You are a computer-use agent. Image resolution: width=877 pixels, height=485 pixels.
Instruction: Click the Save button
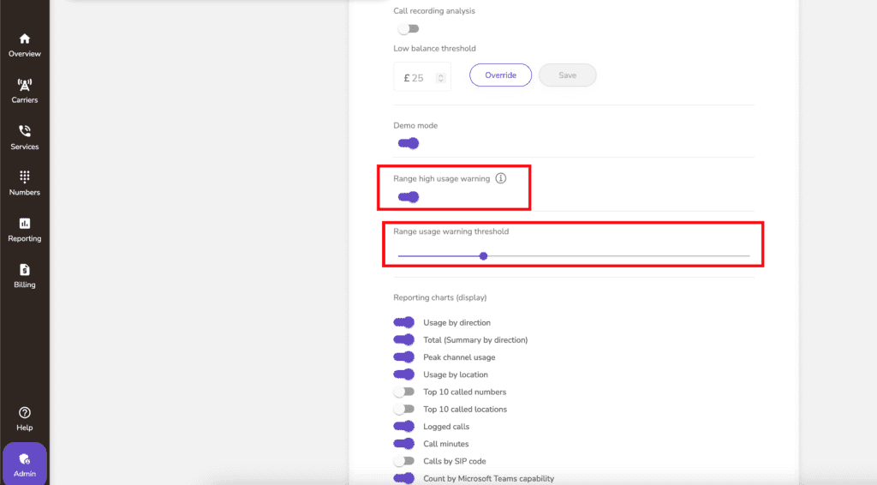click(x=567, y=75)
